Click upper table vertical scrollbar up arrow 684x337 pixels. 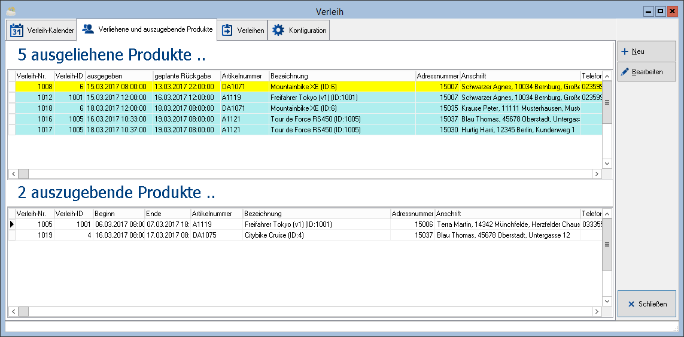click(607, 75)
